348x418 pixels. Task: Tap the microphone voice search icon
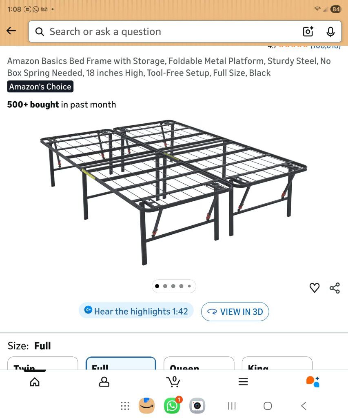tap(330, 31)
